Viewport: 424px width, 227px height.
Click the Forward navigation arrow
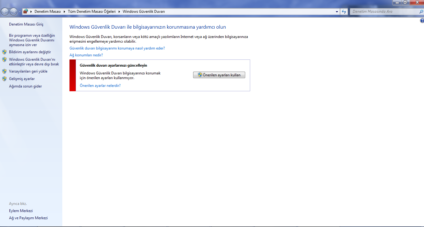coord(13,12)
